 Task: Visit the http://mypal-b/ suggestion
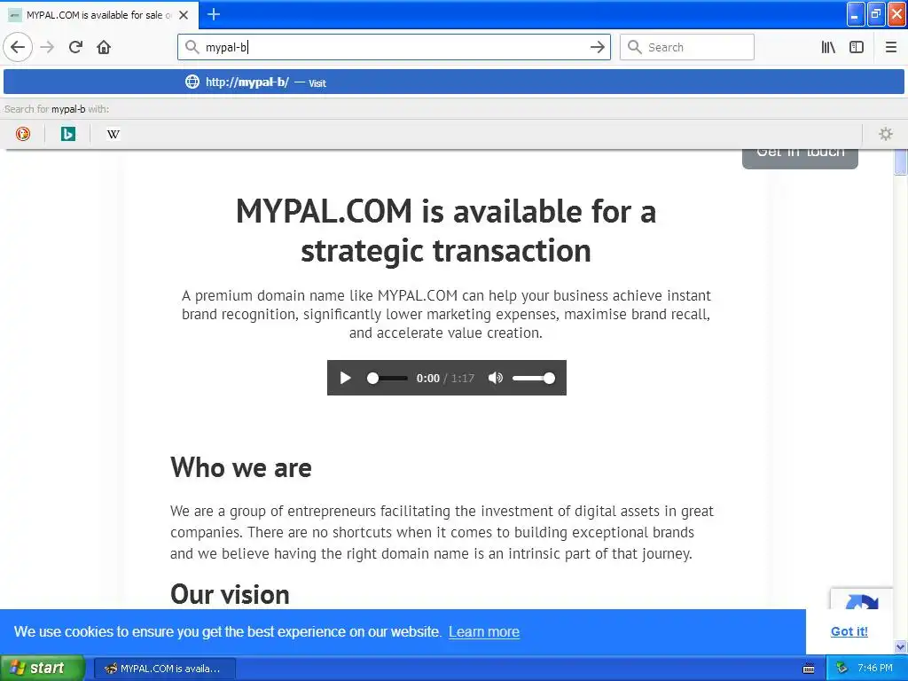pos(454,82)
